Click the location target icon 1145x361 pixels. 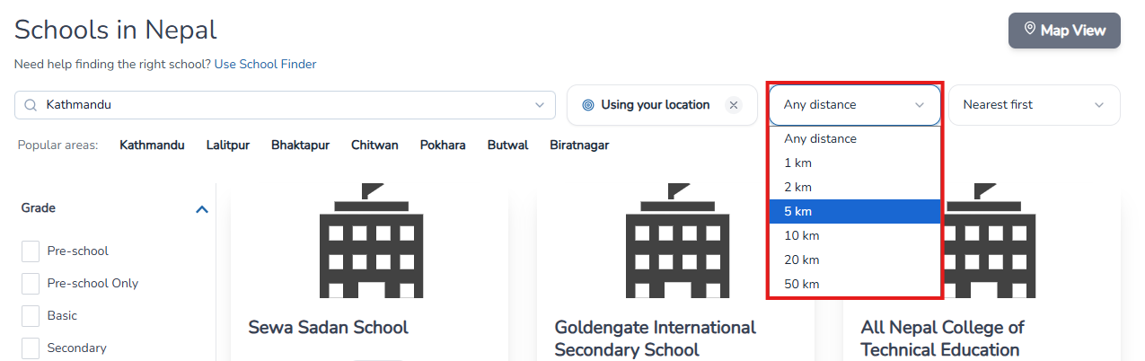pyautogui.click(x=588, y=105)
